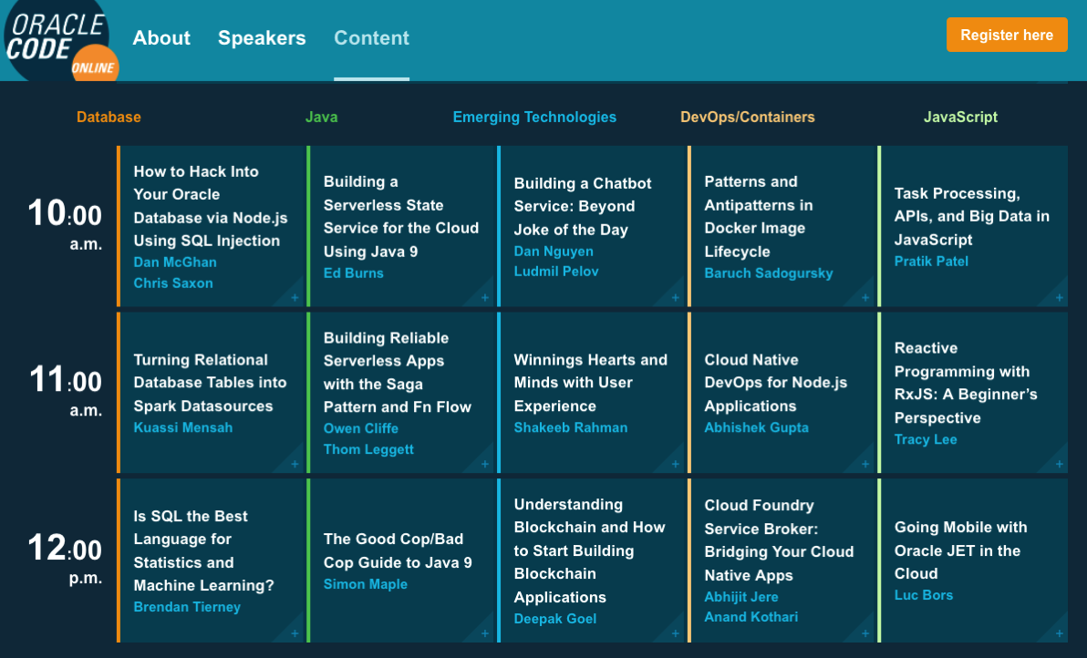Open 'How to Hack Into Your Oracle Database' title
The width and height of the screenshot is (1087, 658).
click(210, 206)
